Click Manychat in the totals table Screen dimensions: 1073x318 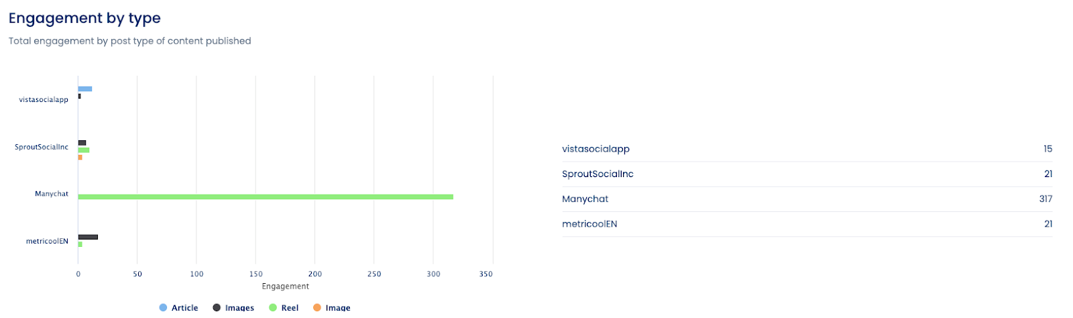click(585, 199)
